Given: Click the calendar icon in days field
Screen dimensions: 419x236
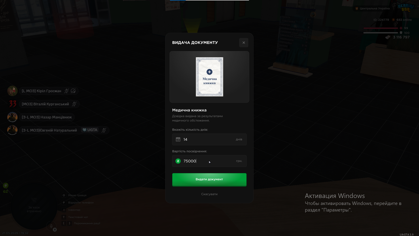Looking at the screenshot, I should [178, 139].
